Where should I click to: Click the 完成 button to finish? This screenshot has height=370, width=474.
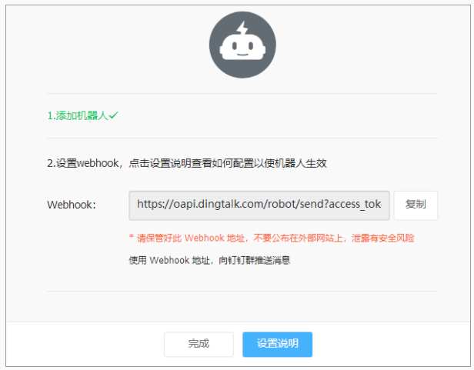[199, 344]
